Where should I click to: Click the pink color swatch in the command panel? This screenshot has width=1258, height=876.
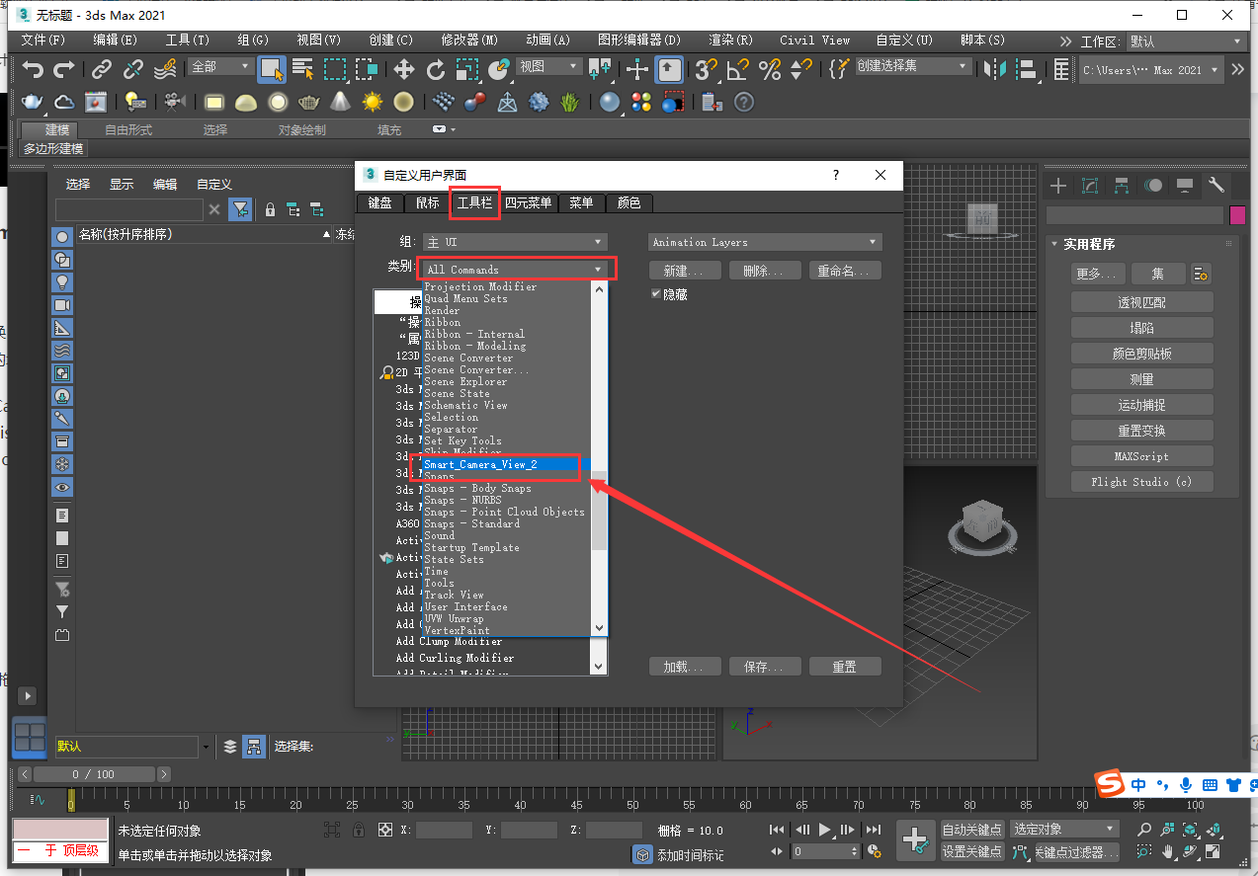coord(1236,214)
